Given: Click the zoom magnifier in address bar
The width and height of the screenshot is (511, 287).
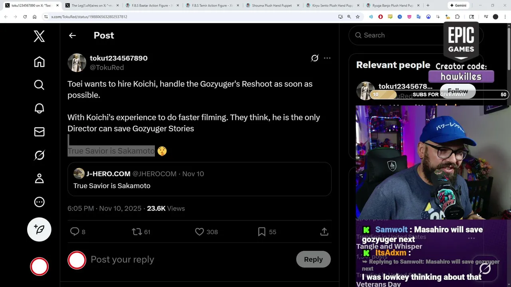Looking at the screenshot, I should [349, 17].
